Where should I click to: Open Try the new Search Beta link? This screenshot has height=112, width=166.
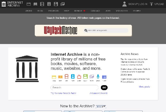63,93
